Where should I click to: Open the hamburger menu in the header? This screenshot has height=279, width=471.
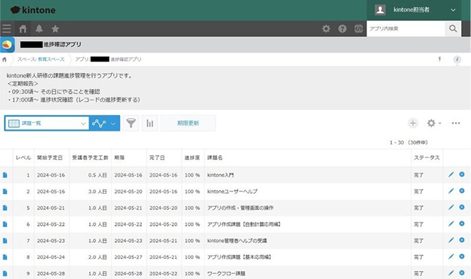click(x=7, y=29)
